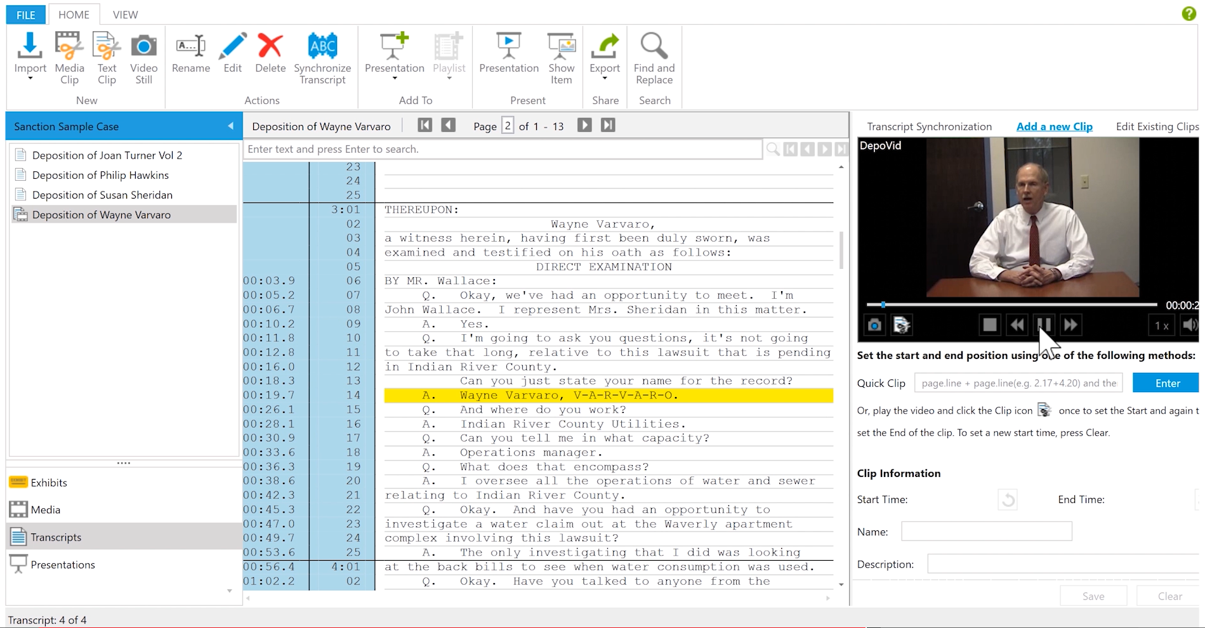Image resolution: width=1205 pixels, height=628 pixels.
Task: Pause the deposition video playback
Action: [1044, 325]
